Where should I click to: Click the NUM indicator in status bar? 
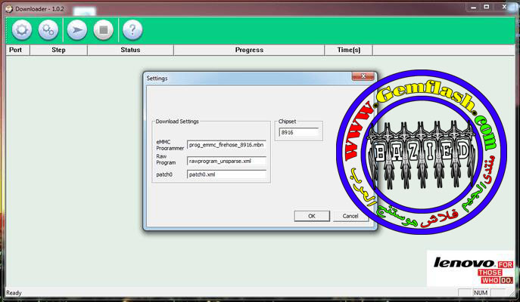click(481, 293)
